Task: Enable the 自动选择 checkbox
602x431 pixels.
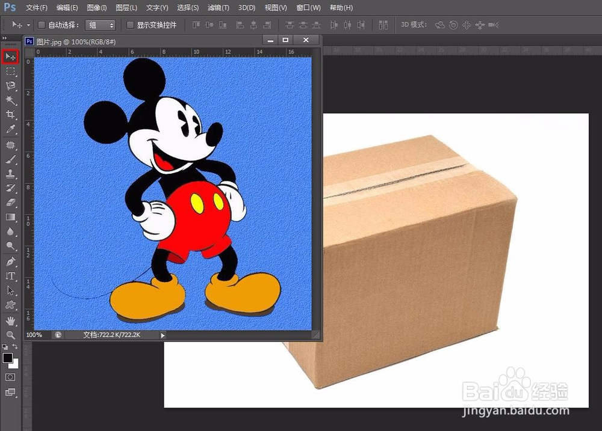Action: (x=42, y=25)
